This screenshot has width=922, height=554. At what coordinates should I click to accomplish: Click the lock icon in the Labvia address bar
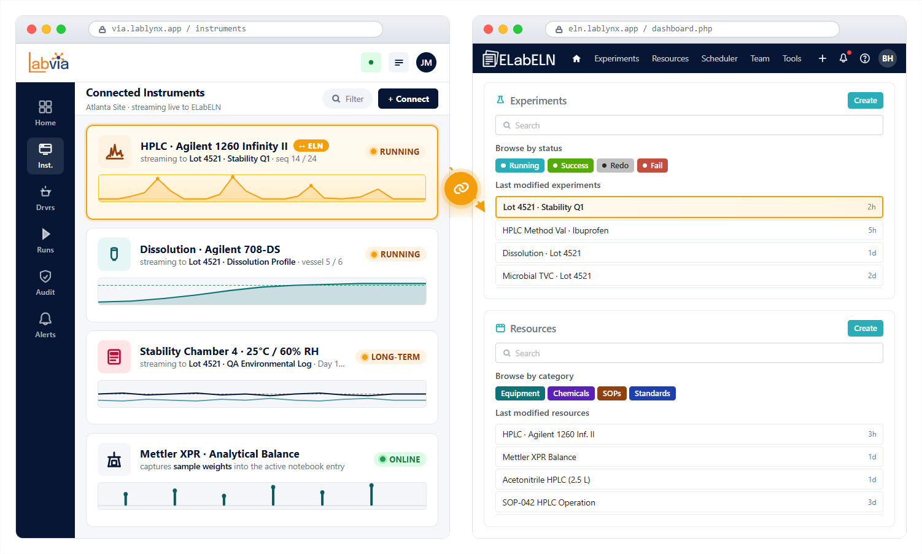coord(102,29)
